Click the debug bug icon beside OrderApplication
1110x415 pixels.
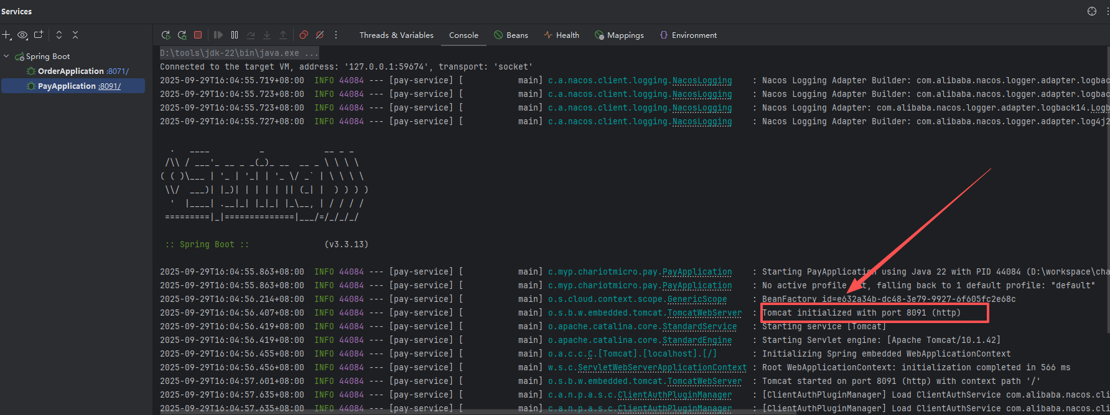pos(31,71)
